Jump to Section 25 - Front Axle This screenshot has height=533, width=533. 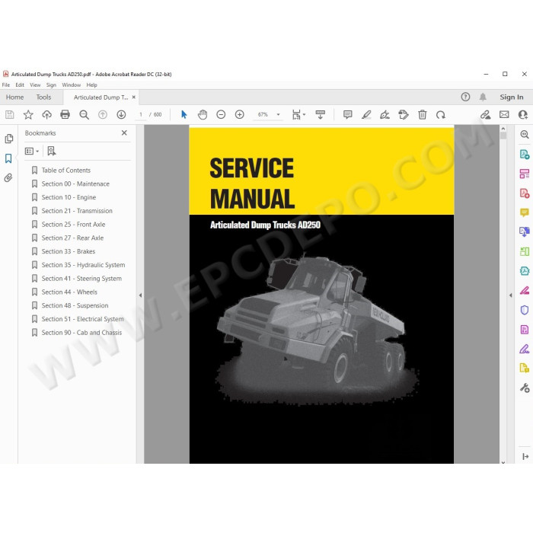73,225
